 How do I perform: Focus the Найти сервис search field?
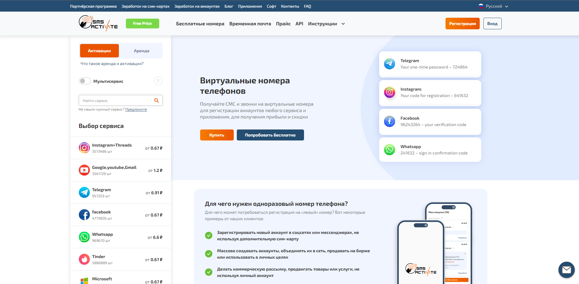click(120, 100)
